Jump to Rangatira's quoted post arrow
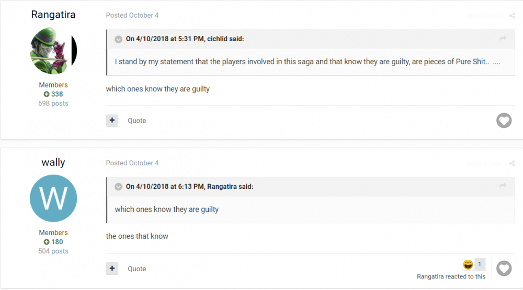The height and width of the screenshot is (290, 523). pyautogui.click(x=503, y=186)
